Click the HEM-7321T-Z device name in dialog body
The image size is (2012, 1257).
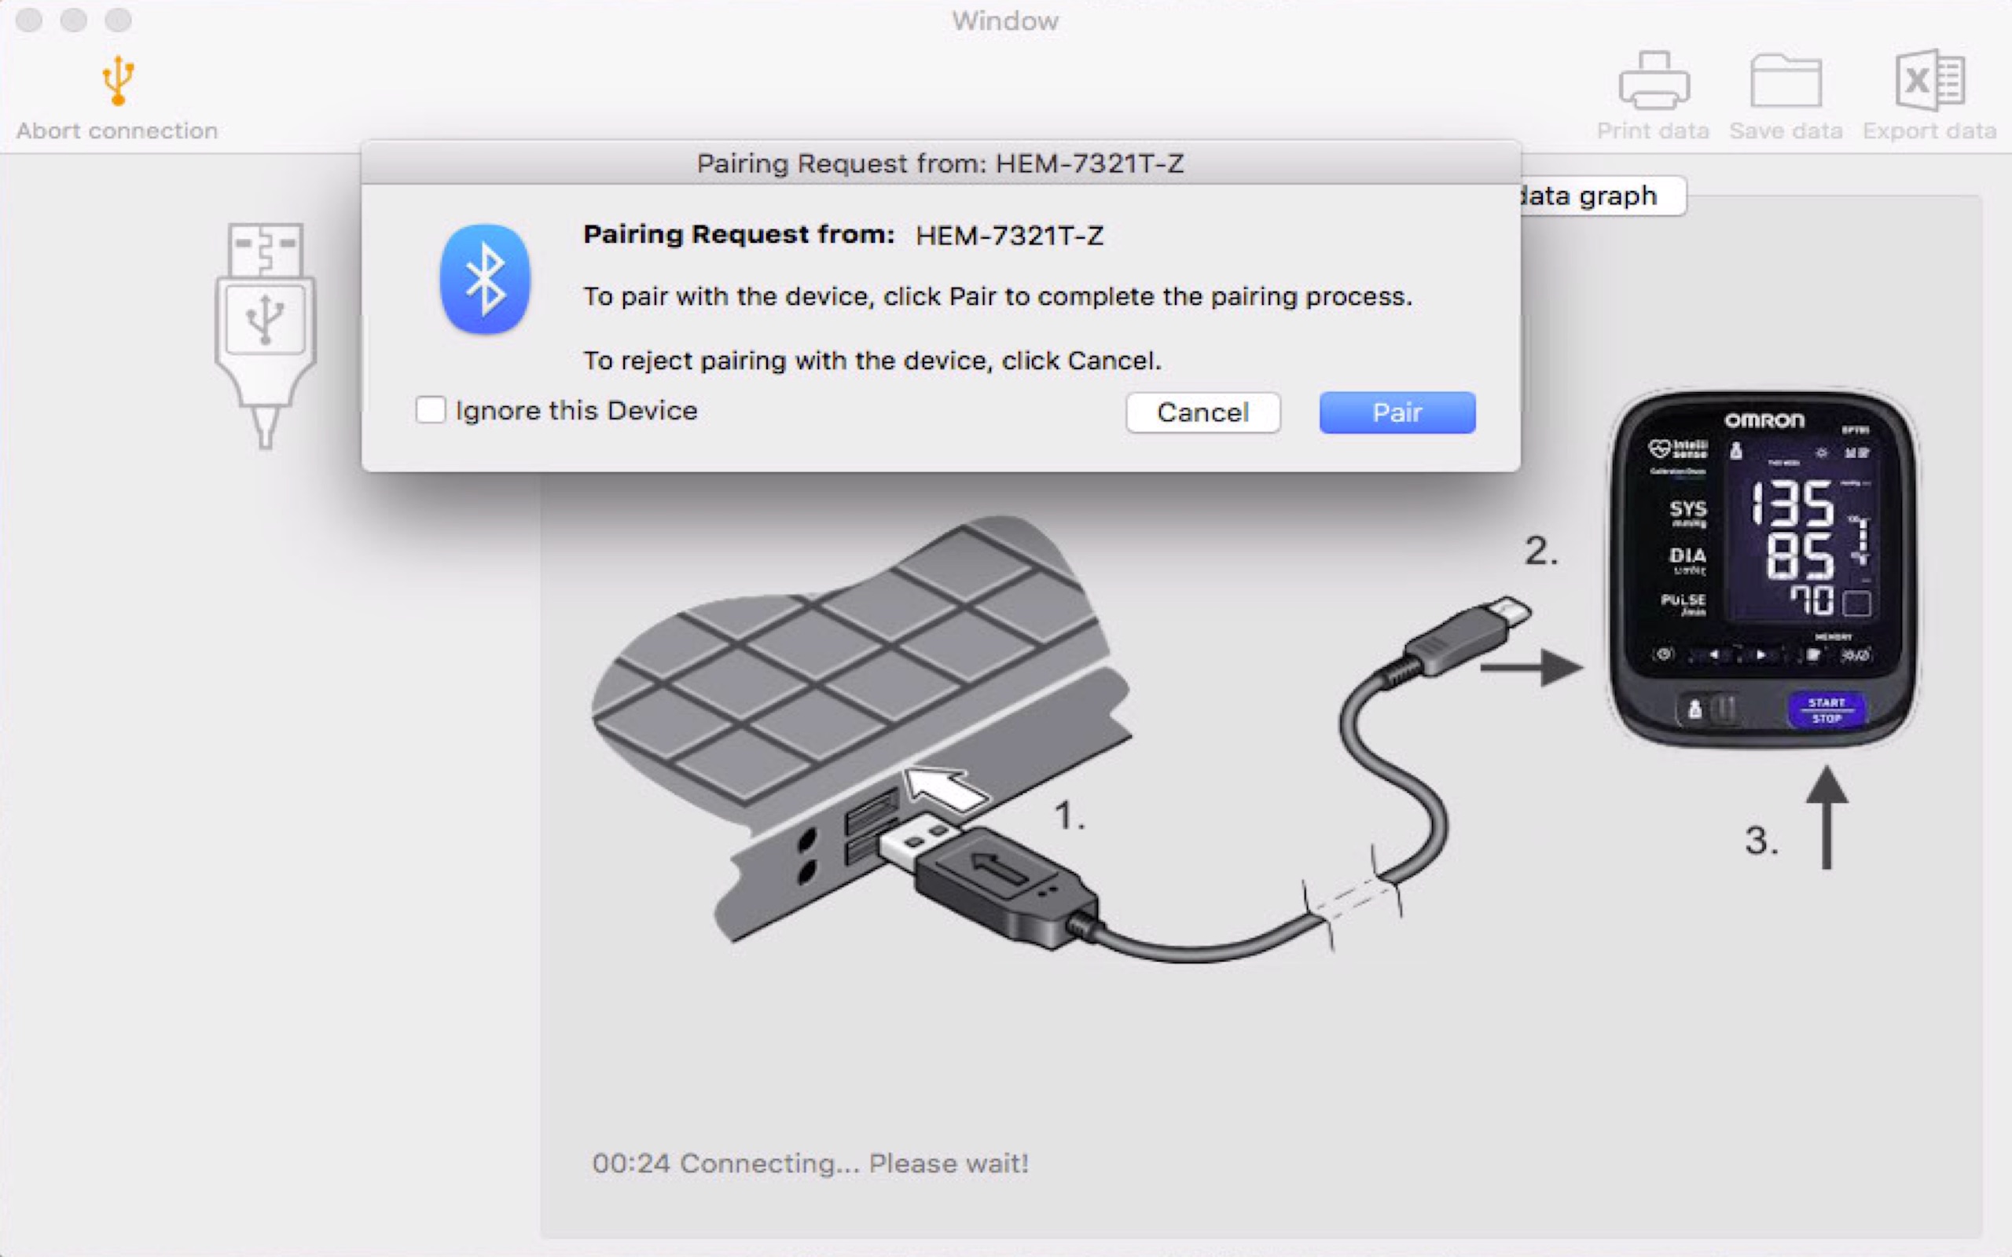(1009, 236)
